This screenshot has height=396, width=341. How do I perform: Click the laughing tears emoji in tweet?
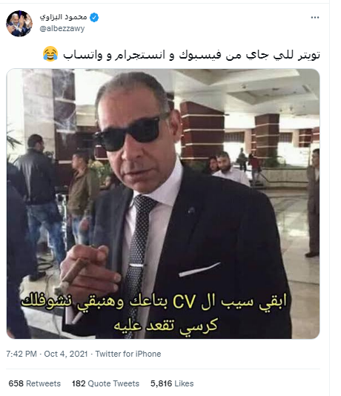pos(50,54)
